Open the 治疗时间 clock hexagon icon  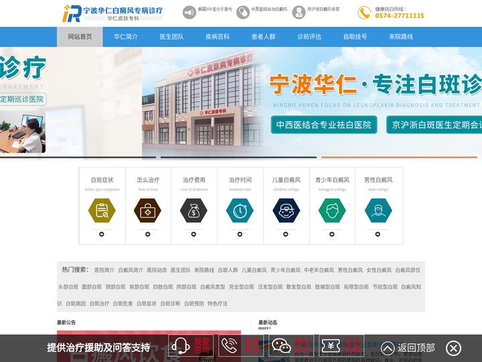click(x=240, y=210)
